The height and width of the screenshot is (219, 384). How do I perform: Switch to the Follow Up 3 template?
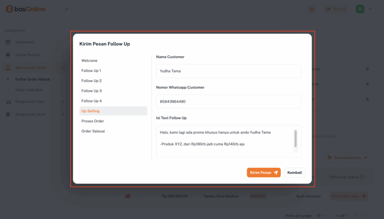[91, 91]
